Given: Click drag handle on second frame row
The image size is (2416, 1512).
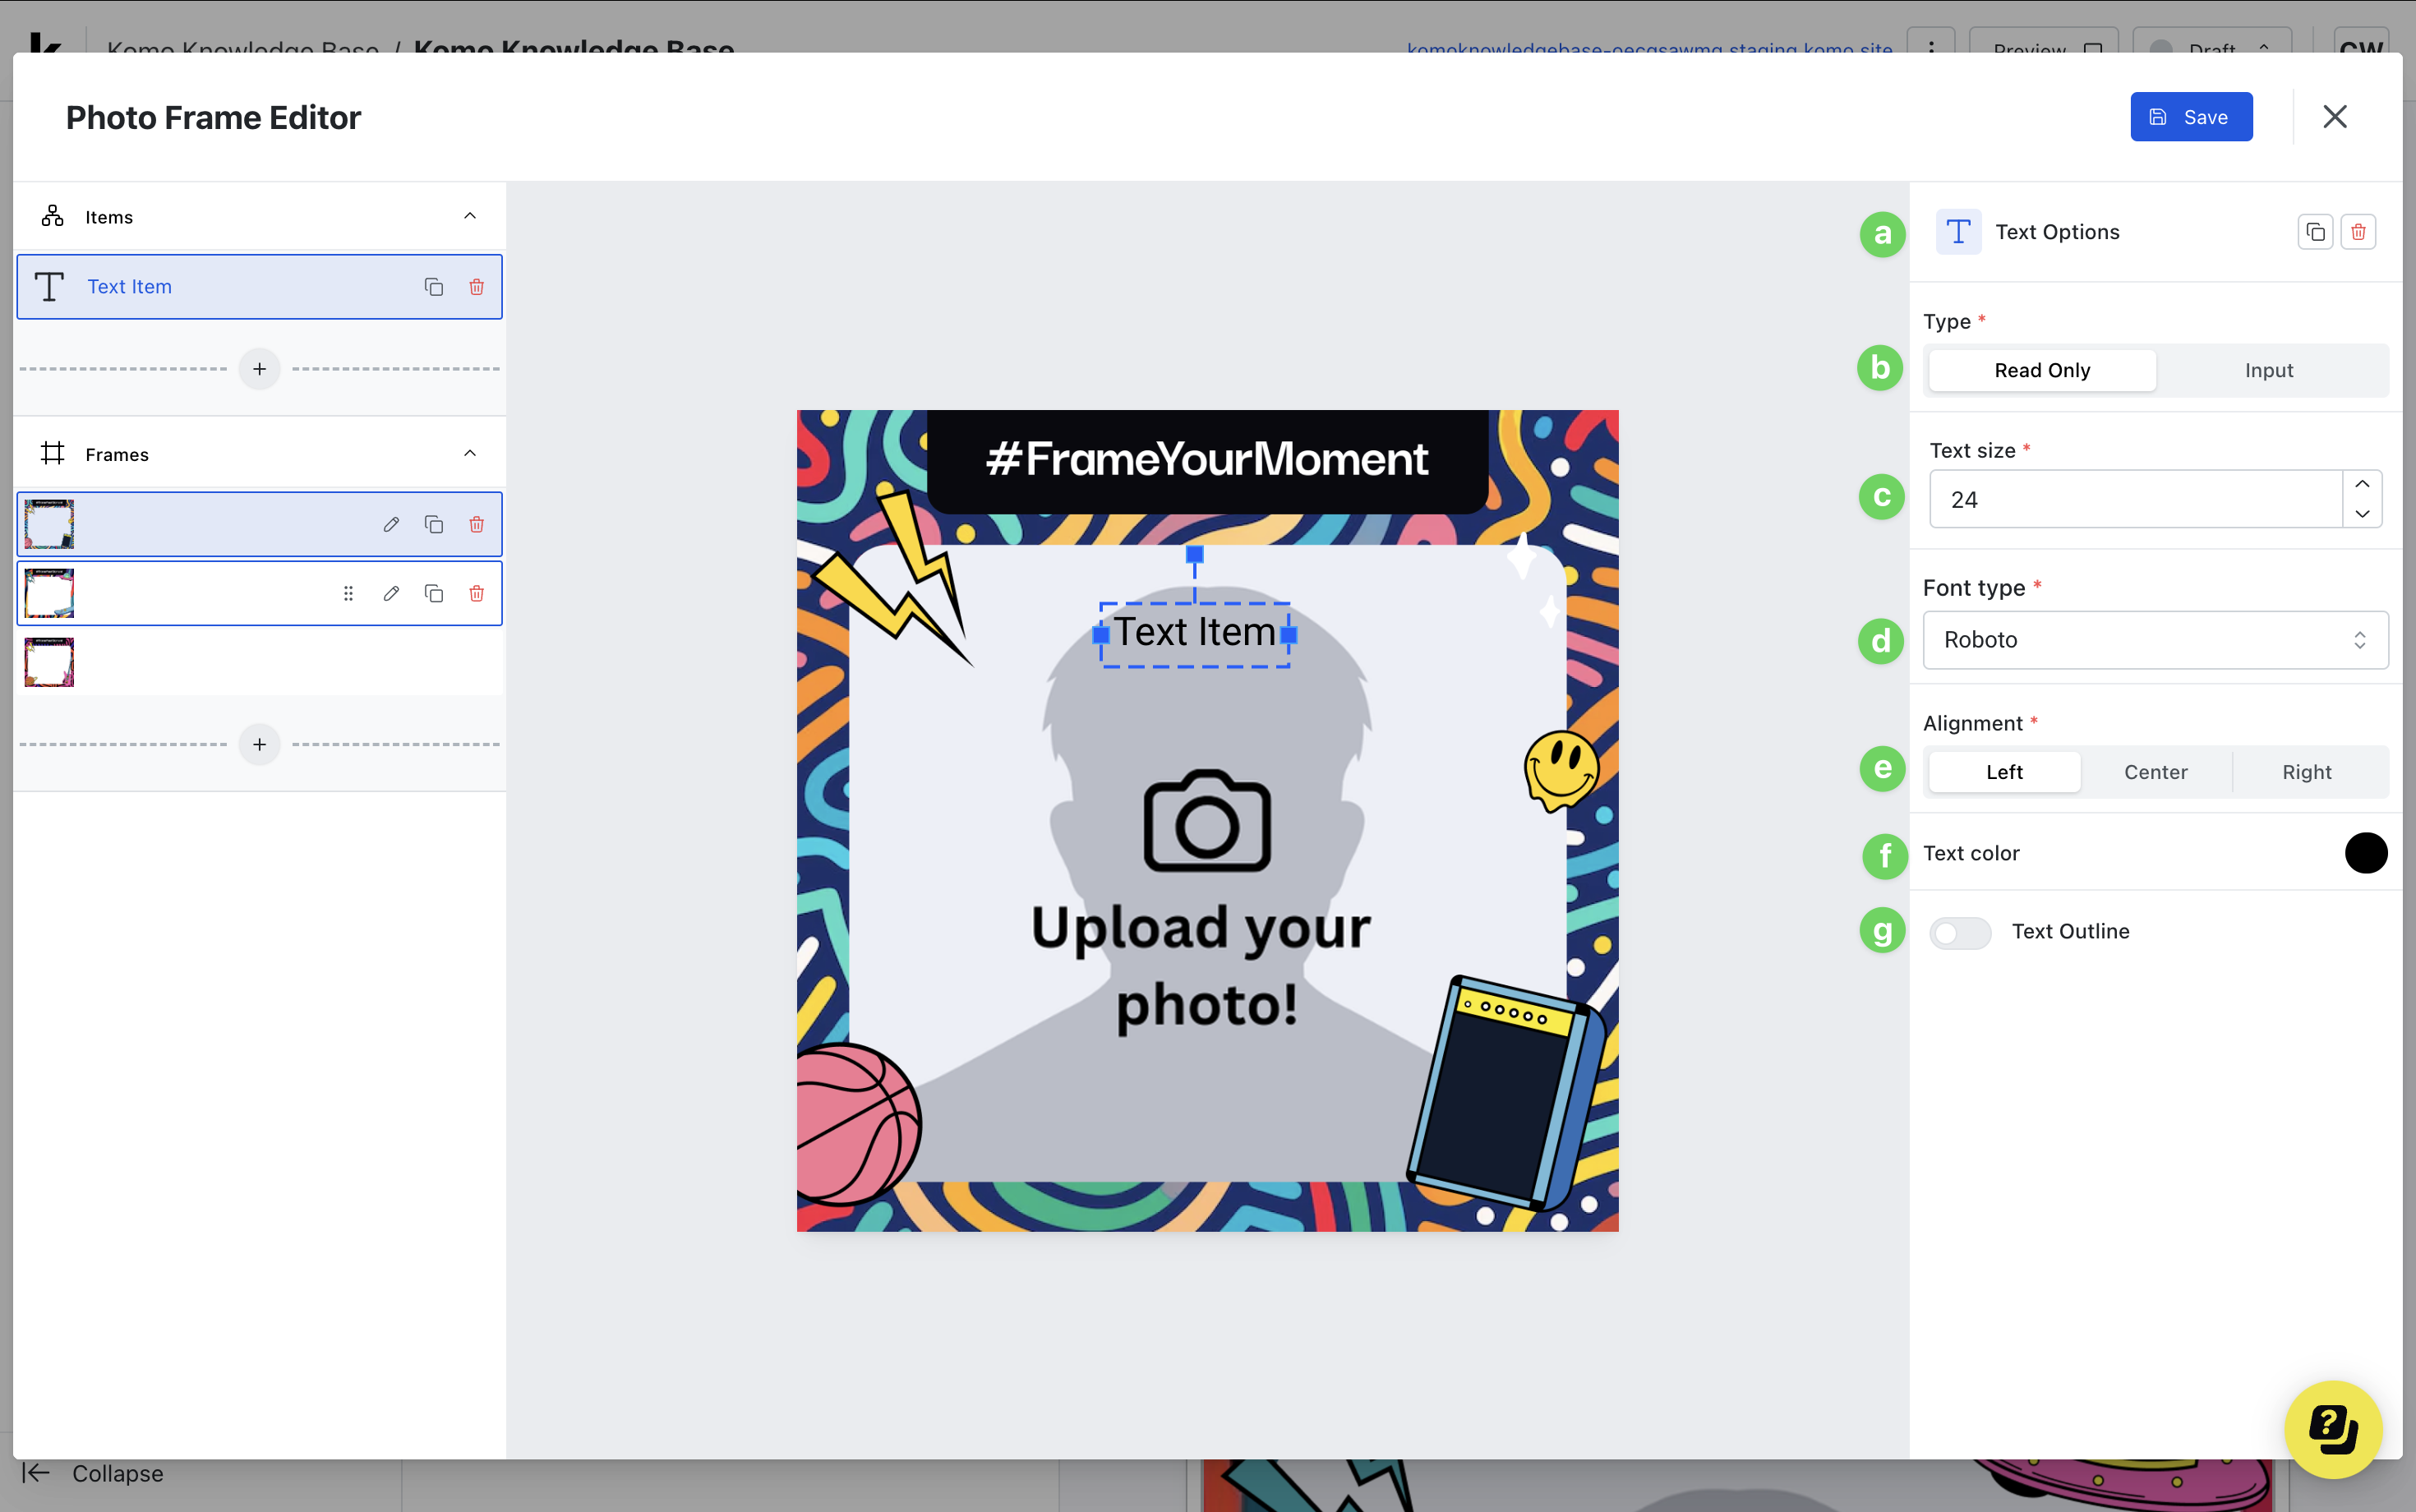Looking at the screenshot, I should [x=348, y=594].
